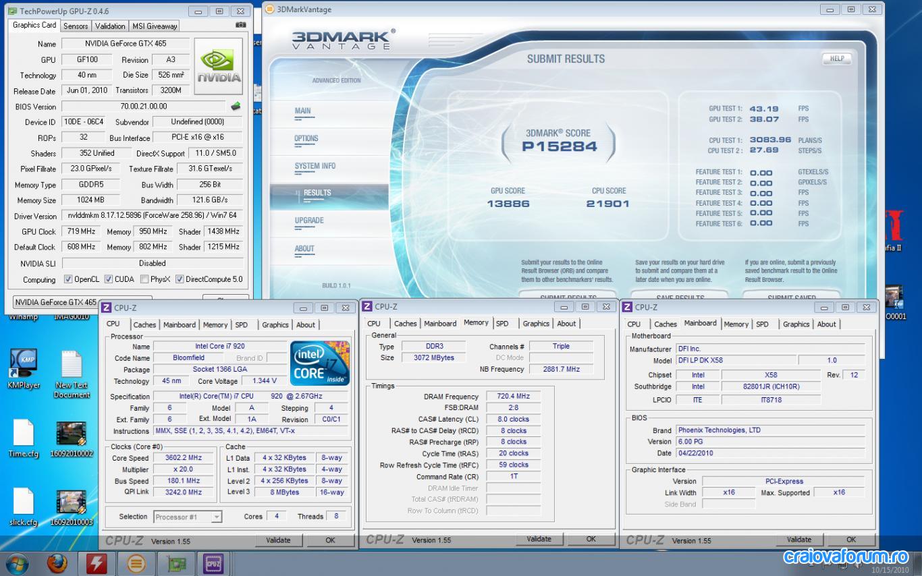Click the 3DMarkVantage title bar orange icon
This screenshot has height=576, width=922.
click(x=270, y=9)
